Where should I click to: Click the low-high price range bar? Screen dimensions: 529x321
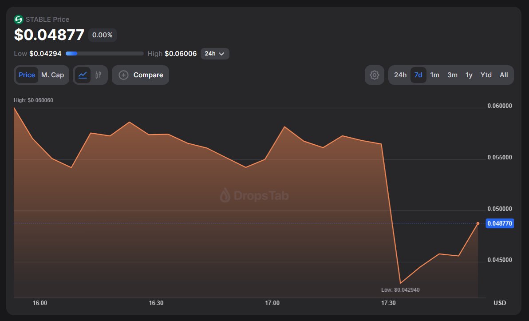point(105,54)
